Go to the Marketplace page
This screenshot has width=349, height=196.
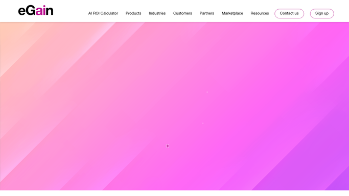(x=232, y=13)
